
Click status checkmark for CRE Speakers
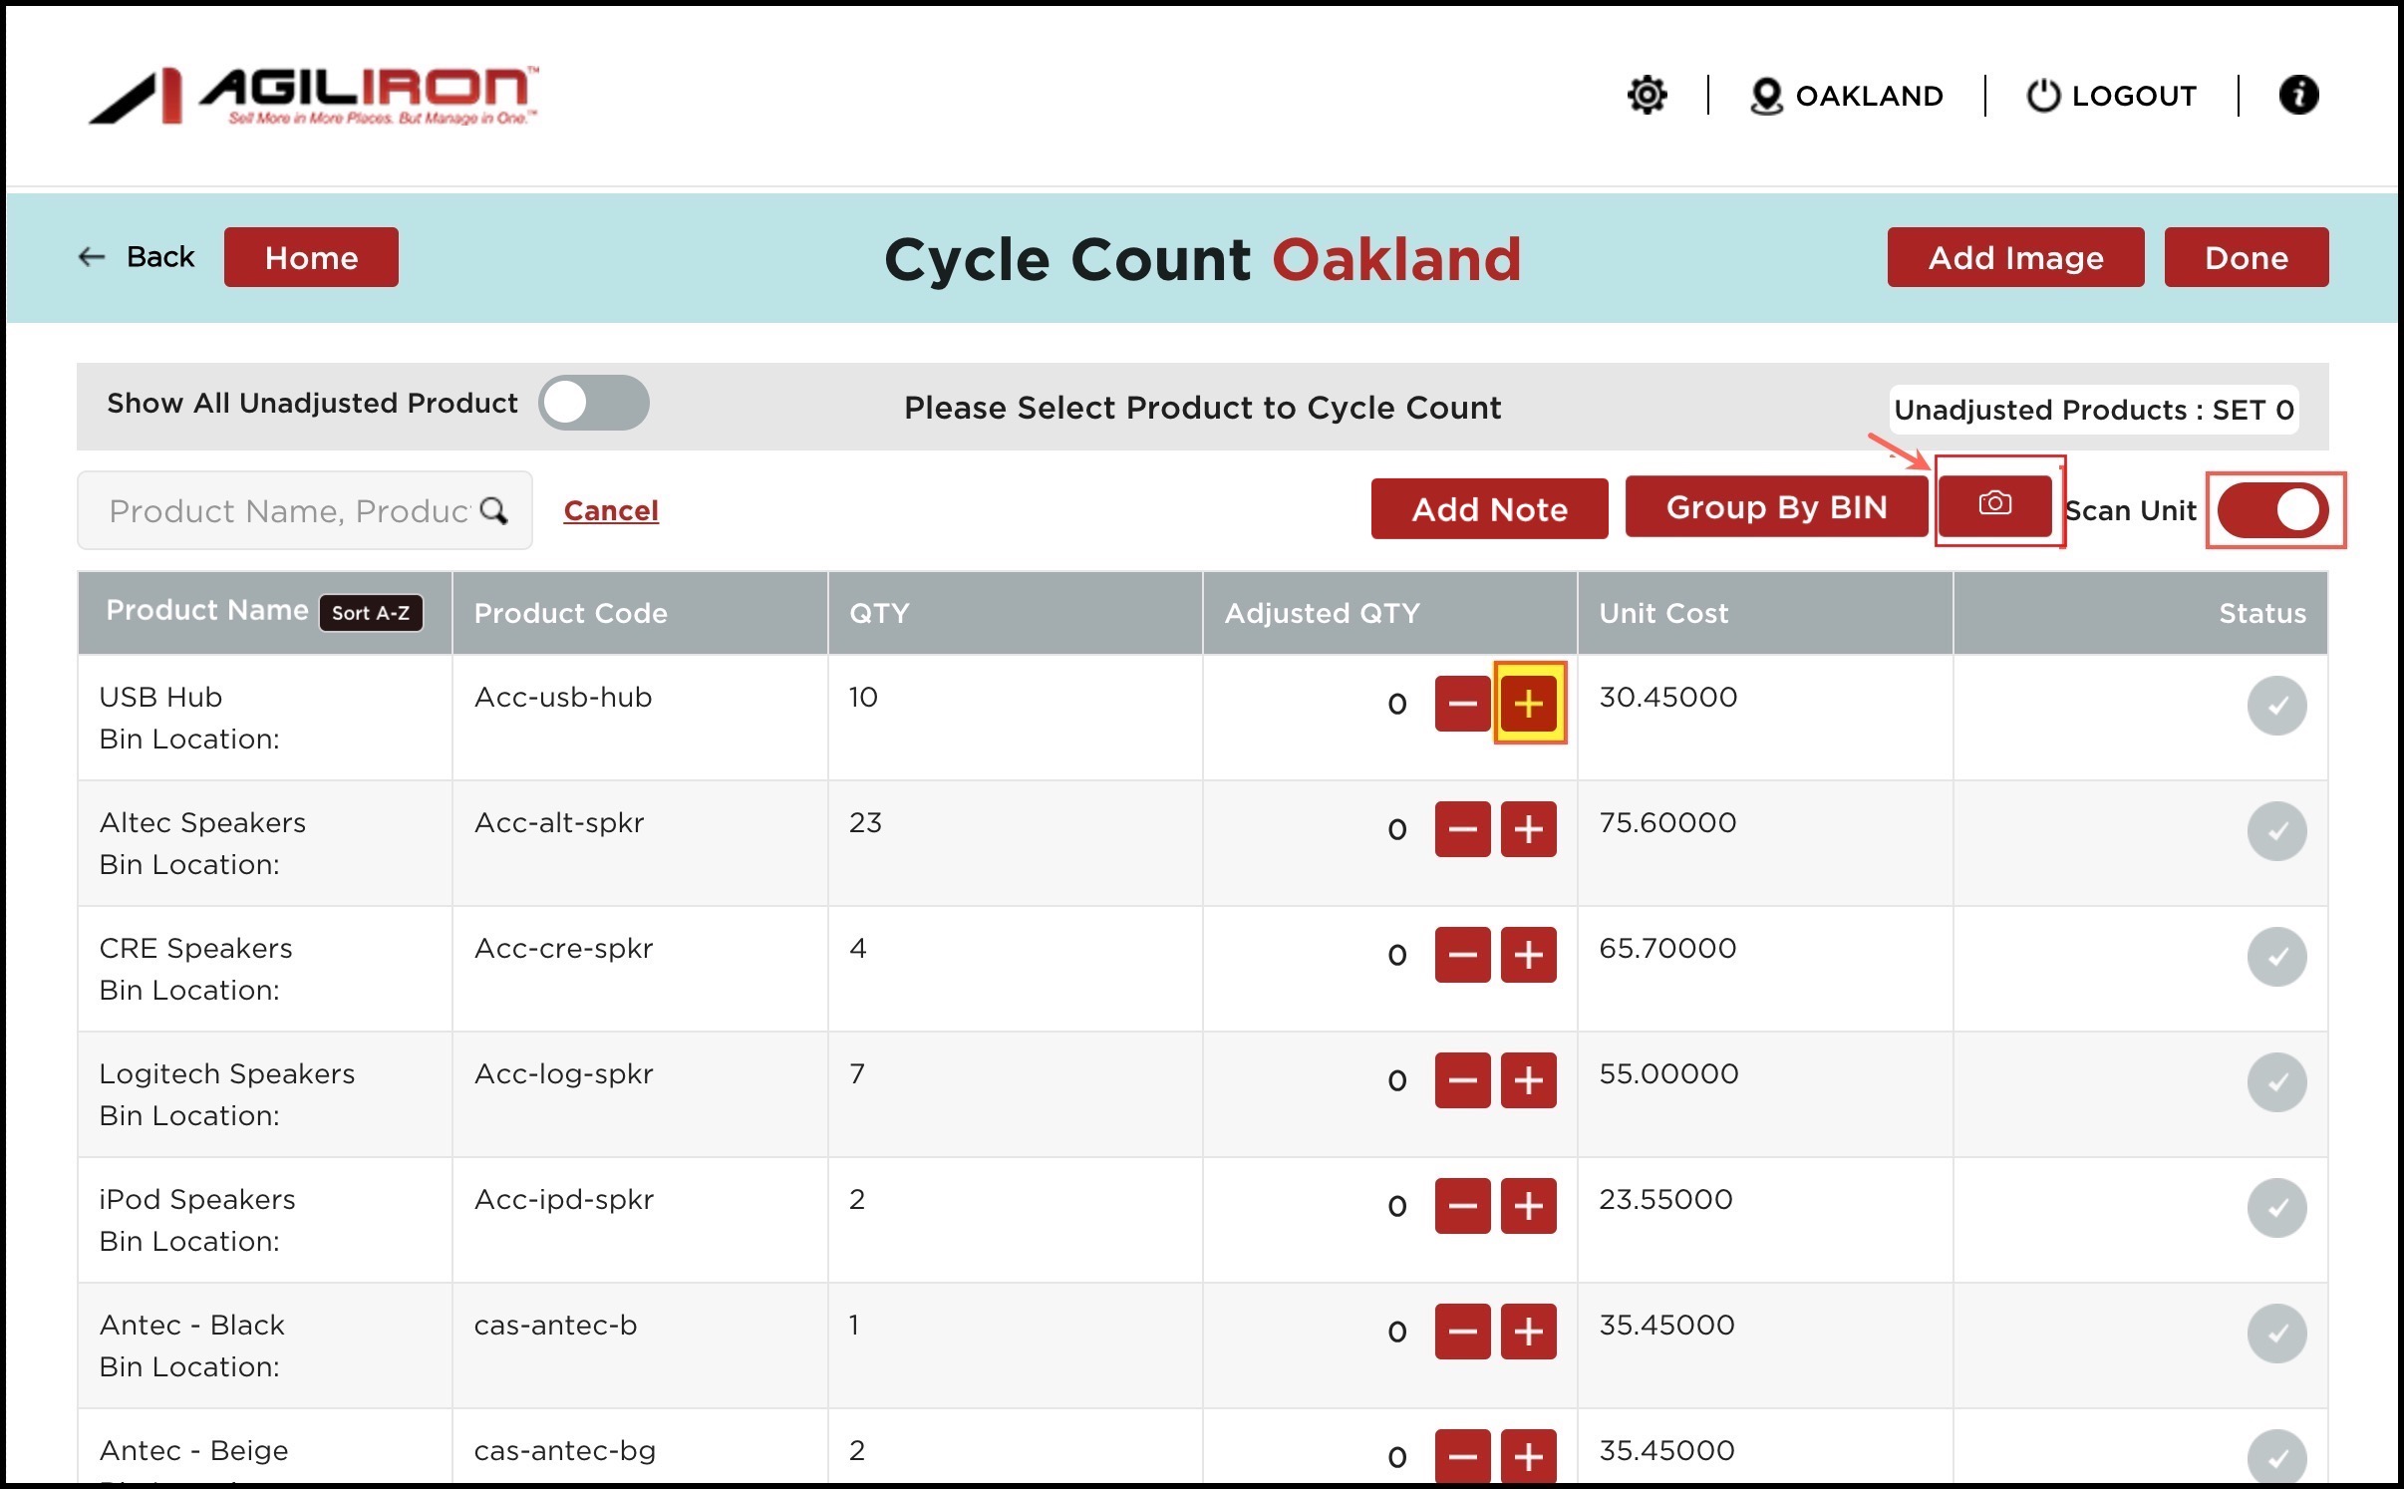point(2276,957)
